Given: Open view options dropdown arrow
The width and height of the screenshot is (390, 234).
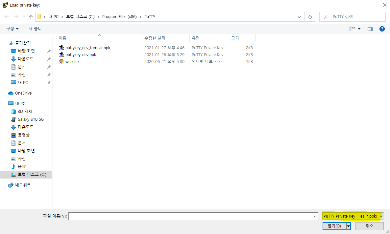Looking at the screenshot, I should pyautogui.click(x=359, y=29).
